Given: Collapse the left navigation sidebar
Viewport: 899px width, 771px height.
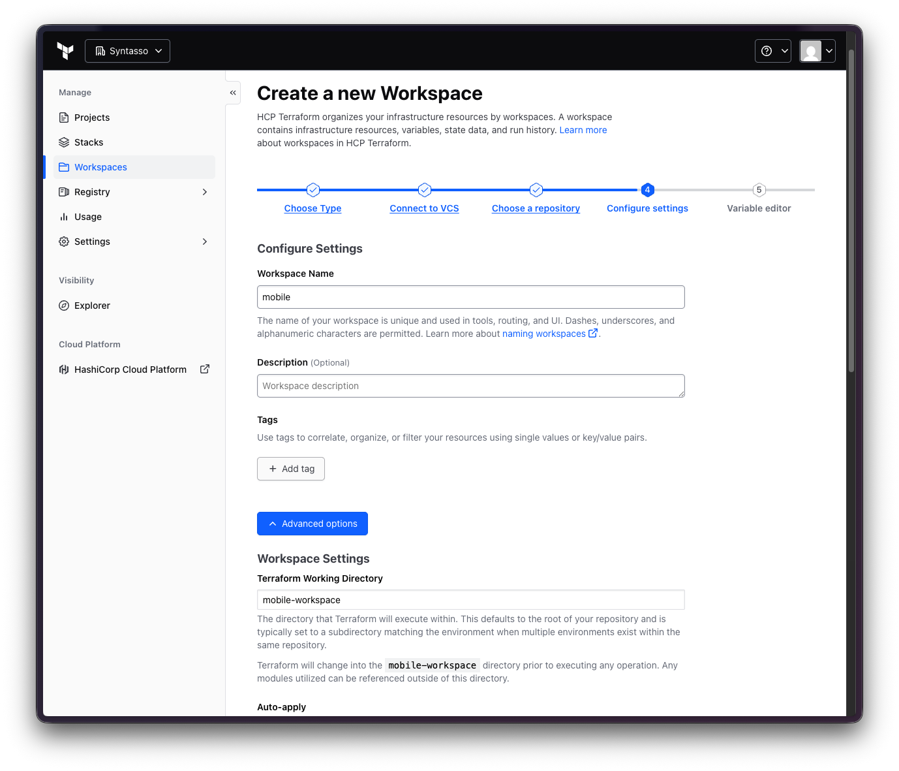Looking at the screenshot, I should 233,92.
